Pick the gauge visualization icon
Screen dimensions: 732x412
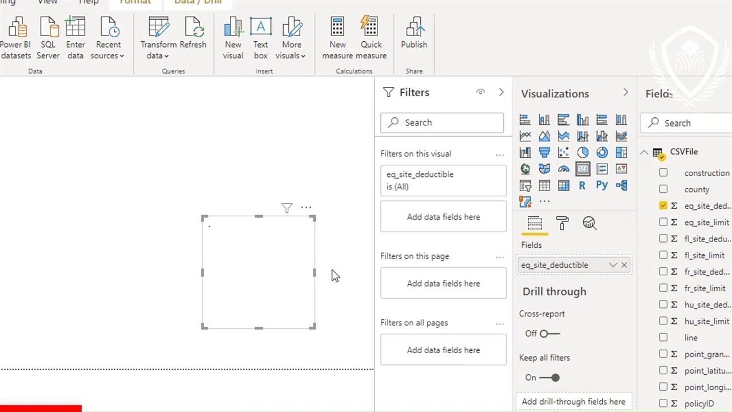[x=563, y=169]
